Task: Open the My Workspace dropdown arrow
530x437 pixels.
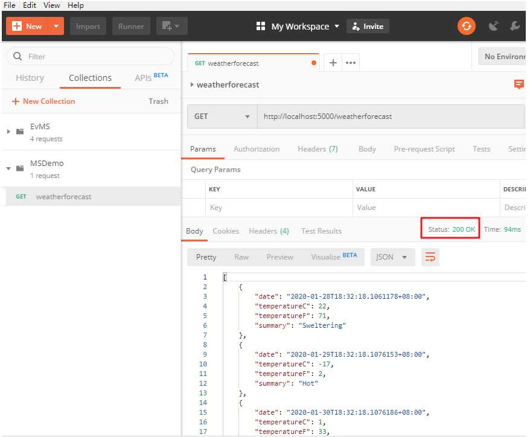Action: point(337,26)
